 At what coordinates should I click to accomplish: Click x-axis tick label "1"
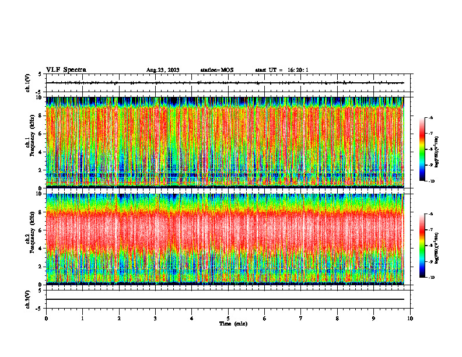[x=82, y=318]
